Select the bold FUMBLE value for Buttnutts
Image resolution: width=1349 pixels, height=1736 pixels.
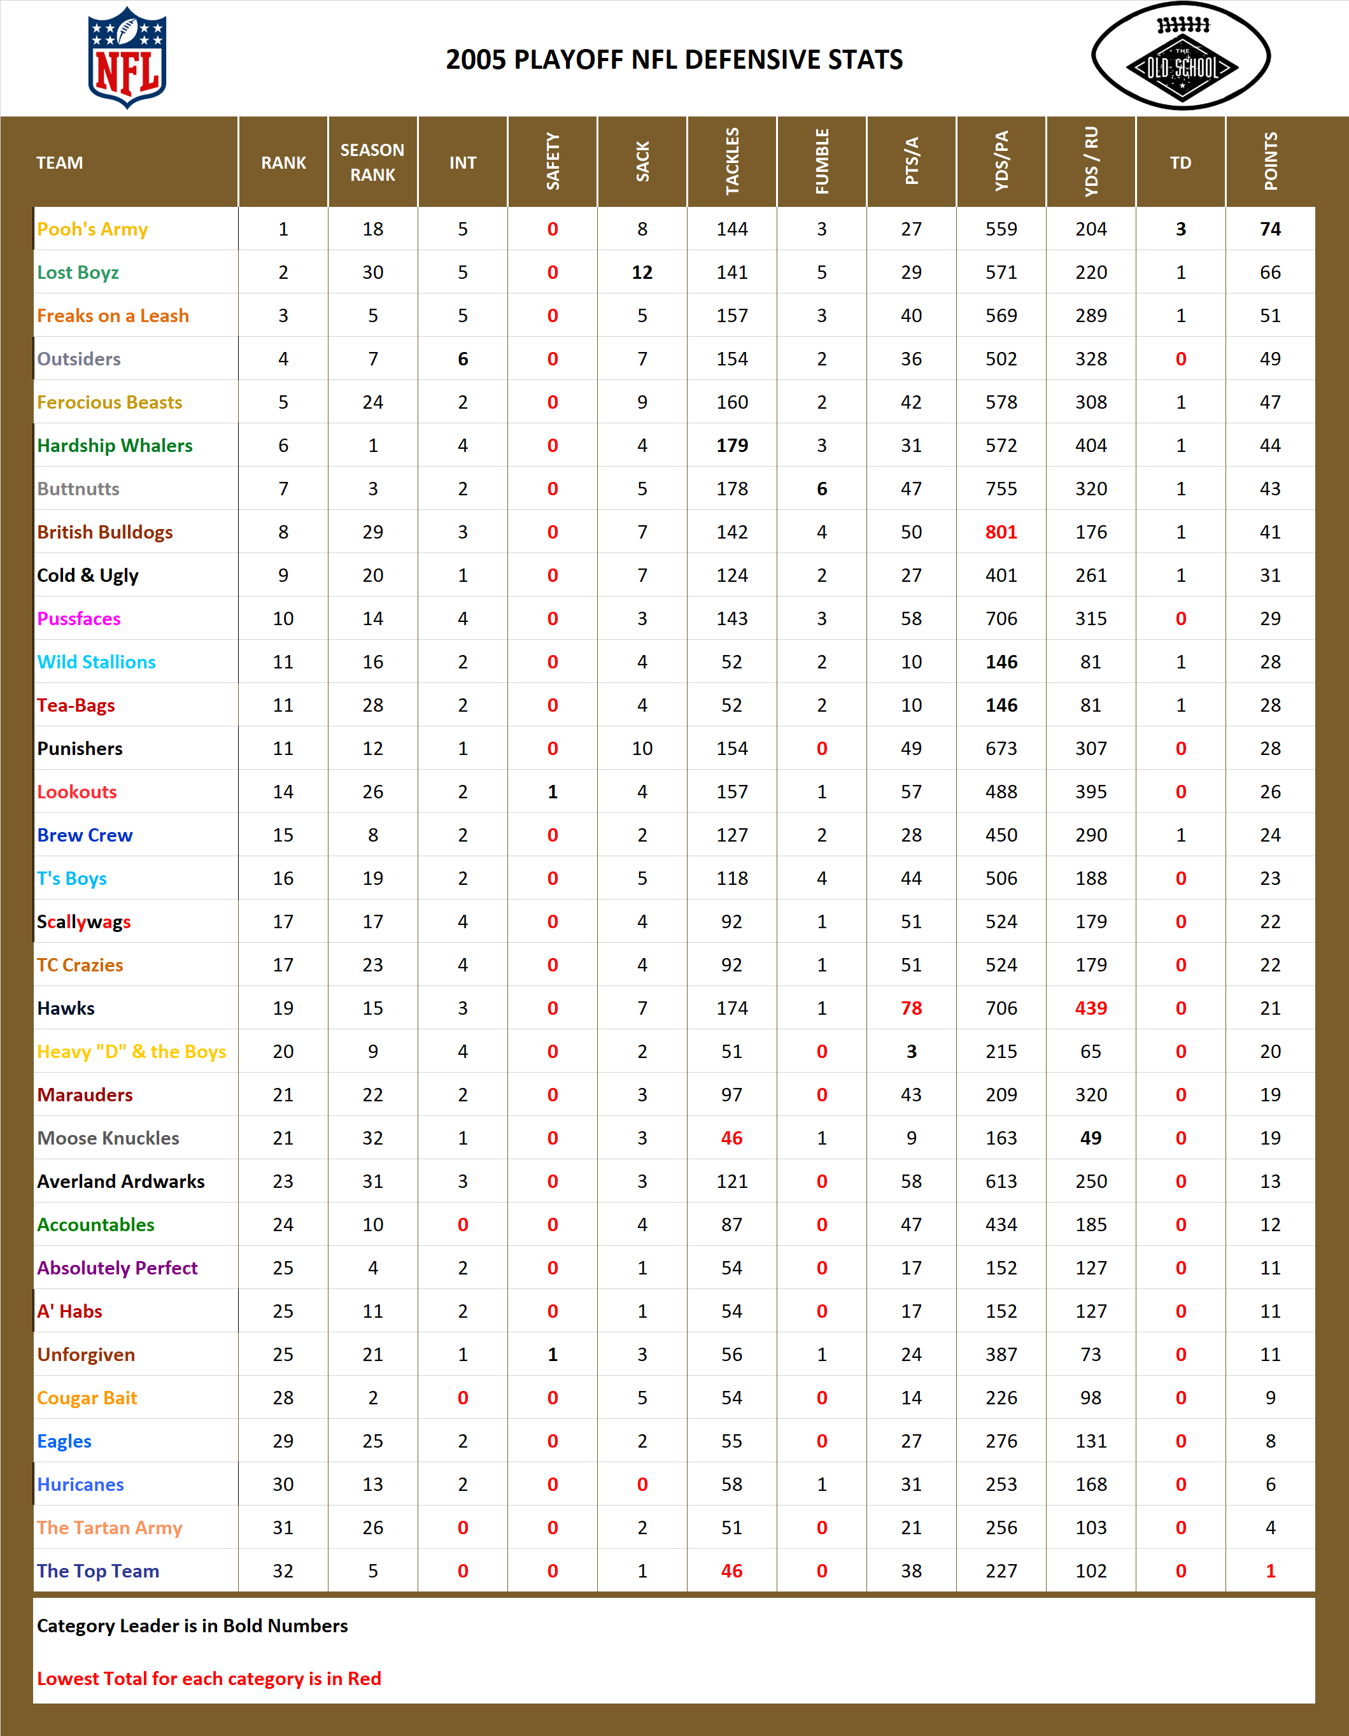pyautogui.click(x=821, y=488)
